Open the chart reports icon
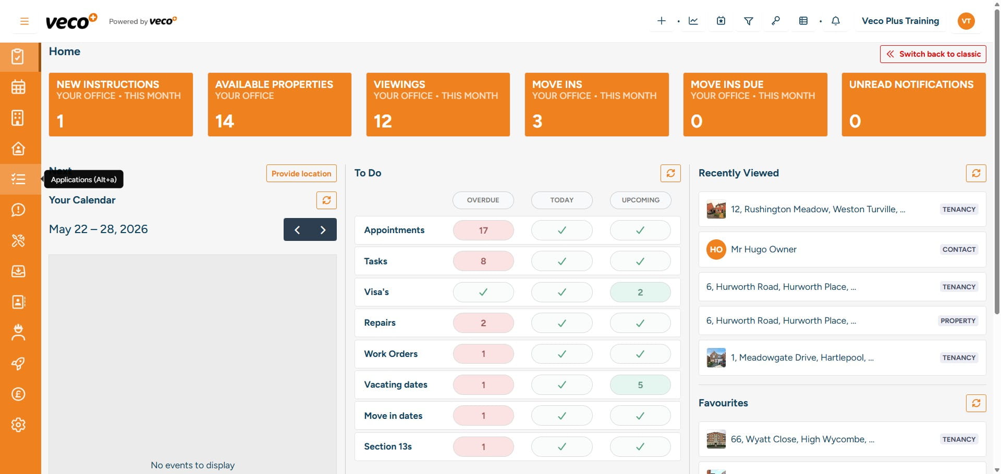Screen dimensions: 1001x474 pyautogui.click(x=693, y=21)
